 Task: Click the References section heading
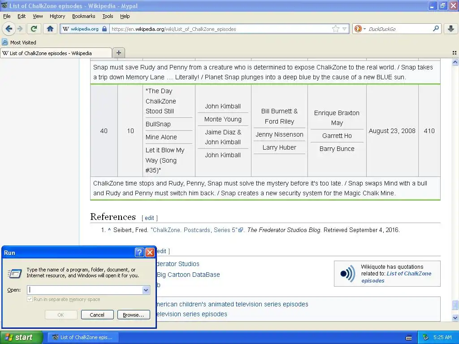coord(113,217)
